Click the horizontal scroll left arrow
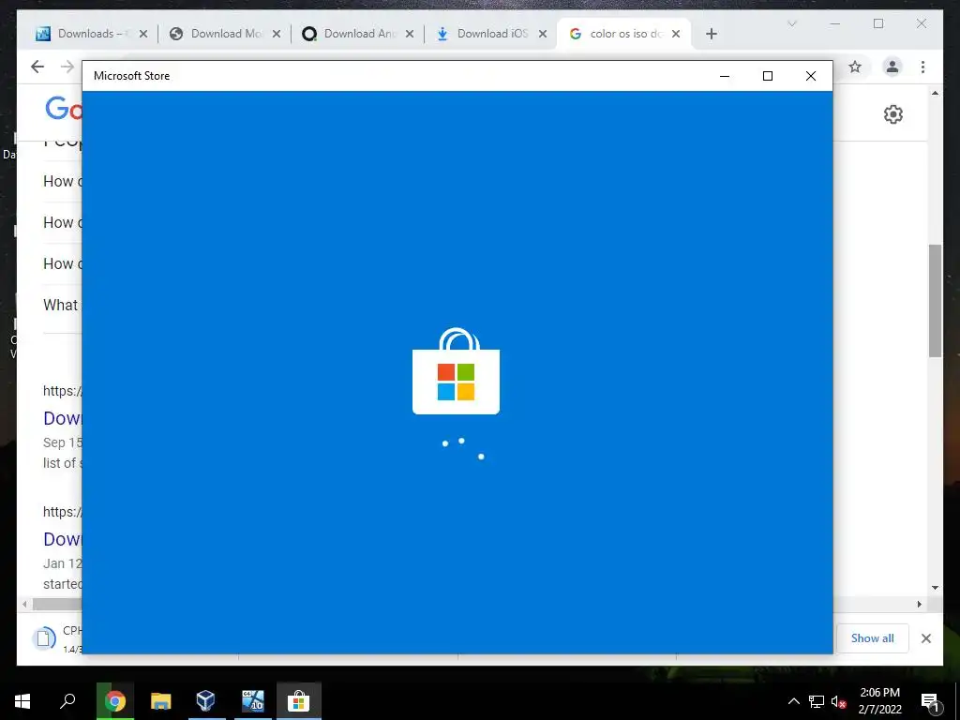The height and width of the screenshot is (720, 960). 24,605
